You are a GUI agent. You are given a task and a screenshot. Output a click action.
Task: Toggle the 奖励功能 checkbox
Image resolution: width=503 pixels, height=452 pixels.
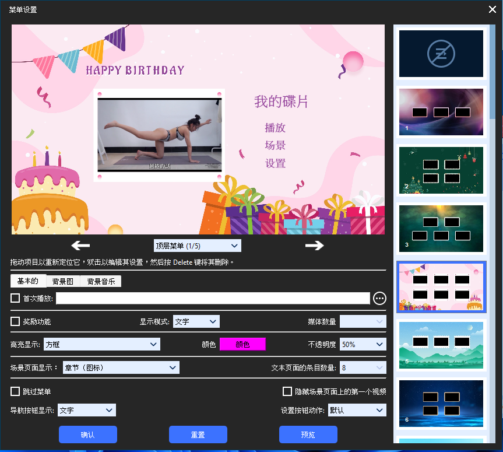point(16,321)
